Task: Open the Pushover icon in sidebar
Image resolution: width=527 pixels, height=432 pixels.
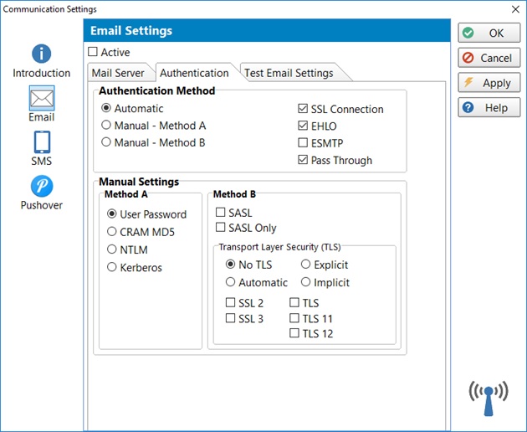Action: point(42,186)
